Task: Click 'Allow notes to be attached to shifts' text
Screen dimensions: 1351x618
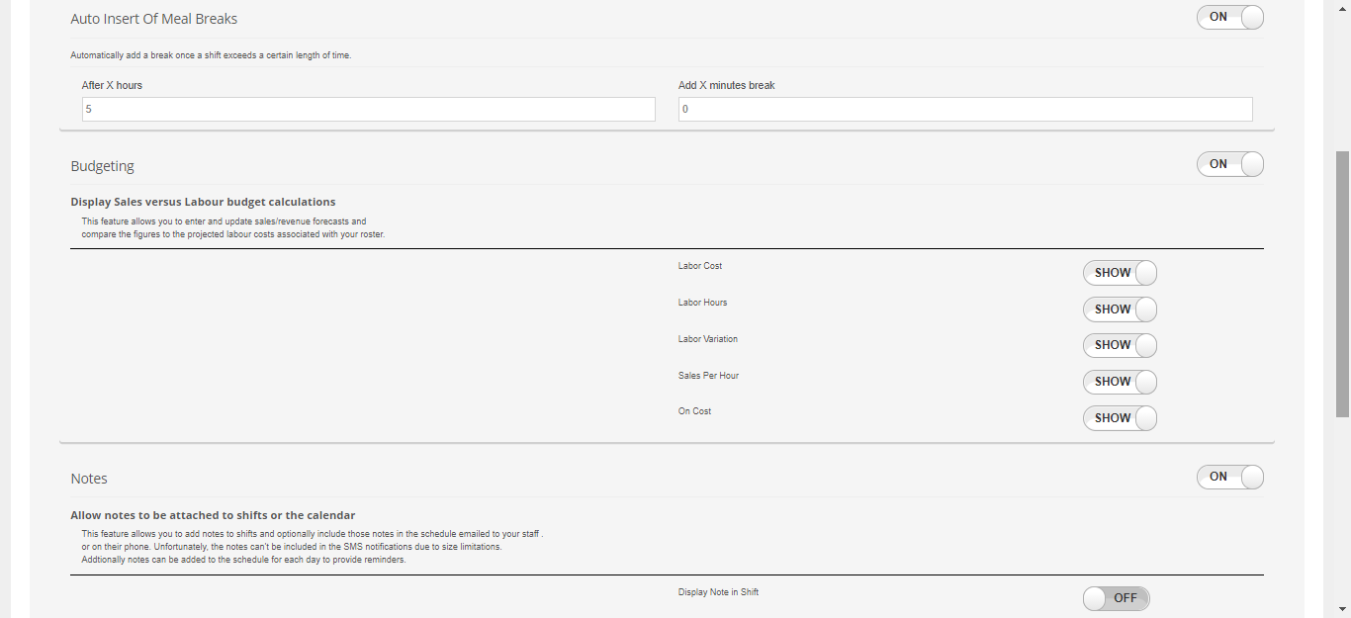Action: coord(213,515)
